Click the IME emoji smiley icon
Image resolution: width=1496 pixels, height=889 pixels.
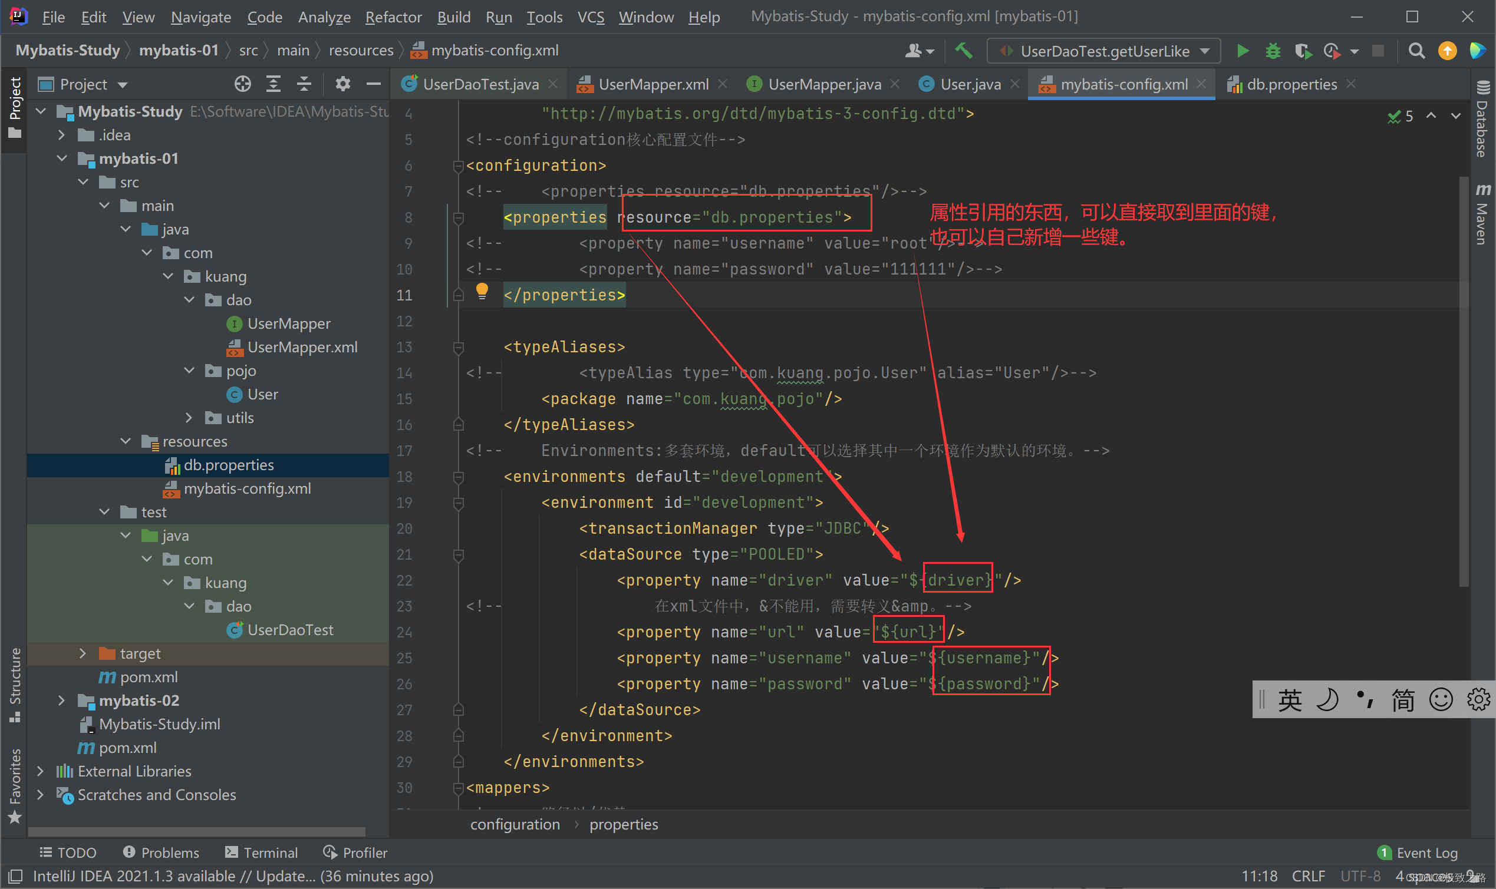pyautogui.click(x=1441, y=700)
